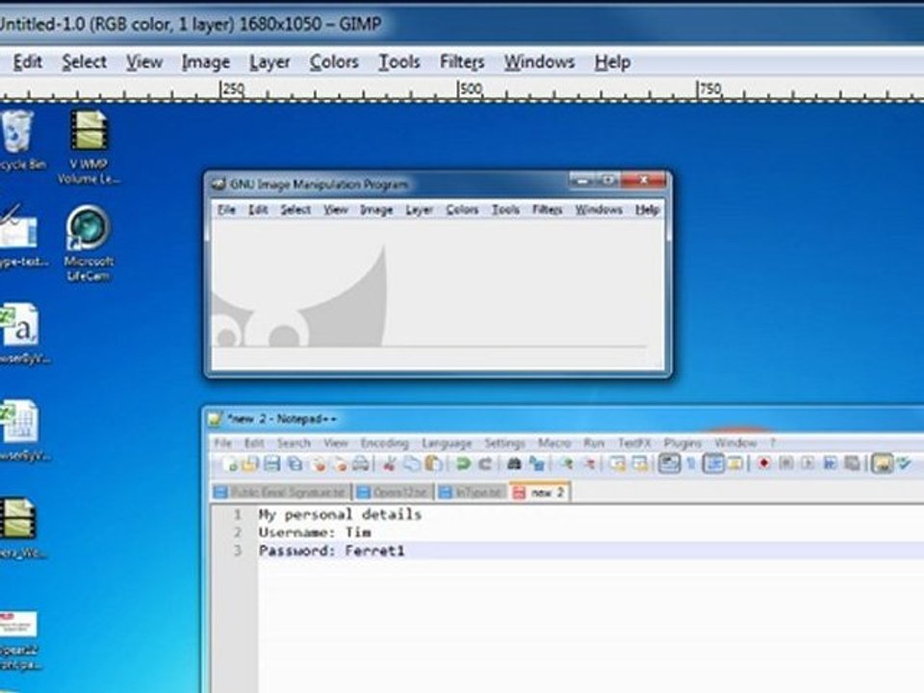This screenshot has height=693, width=924.
Task: Click the Save All icon in Notepad++ toolbar
Action: pos(295,464)
